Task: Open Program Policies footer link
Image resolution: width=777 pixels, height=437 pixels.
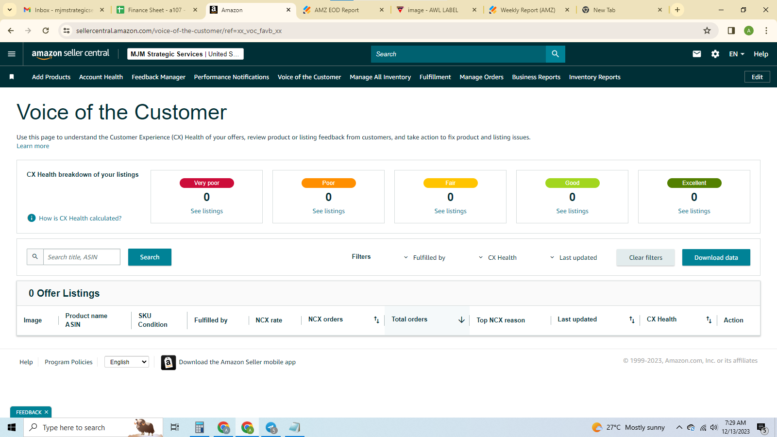Action: point(68,362)
